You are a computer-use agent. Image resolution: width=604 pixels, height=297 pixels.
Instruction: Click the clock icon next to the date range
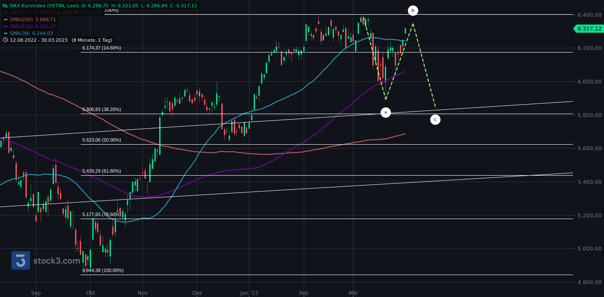click(5, 40)
